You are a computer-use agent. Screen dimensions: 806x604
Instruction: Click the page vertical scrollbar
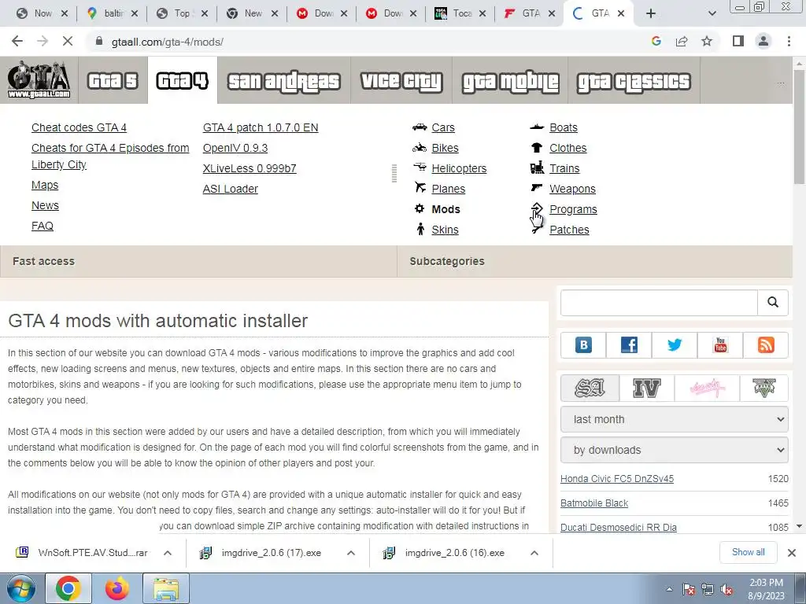pos(799,127)
